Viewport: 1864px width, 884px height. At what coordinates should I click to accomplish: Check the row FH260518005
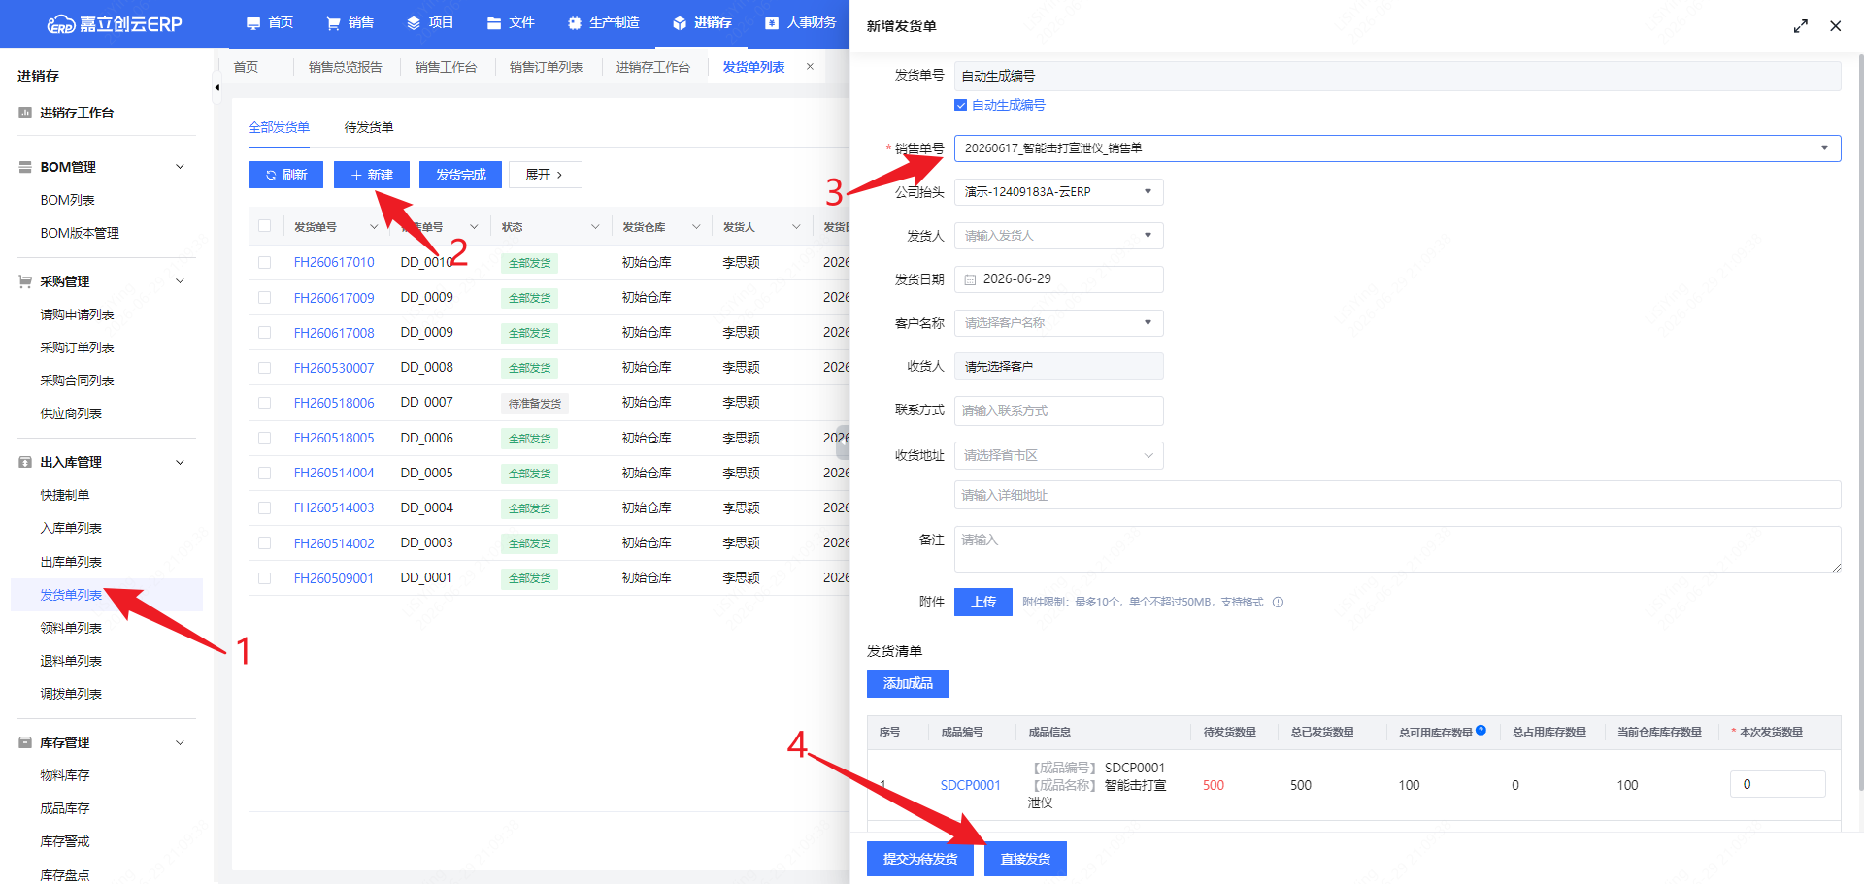[x=264, y=438]
